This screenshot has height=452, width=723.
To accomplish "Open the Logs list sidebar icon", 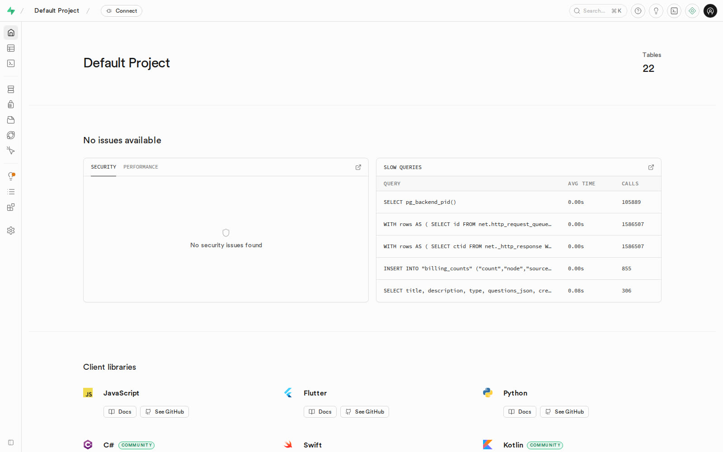I will (x=11, y=192).
